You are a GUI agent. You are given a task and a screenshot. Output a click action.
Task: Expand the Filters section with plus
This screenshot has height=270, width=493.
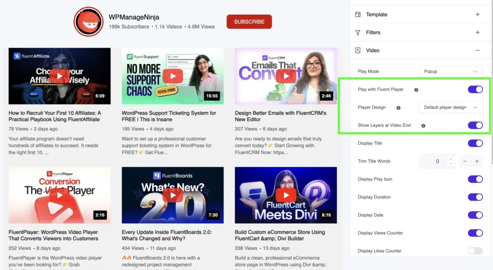478,32
